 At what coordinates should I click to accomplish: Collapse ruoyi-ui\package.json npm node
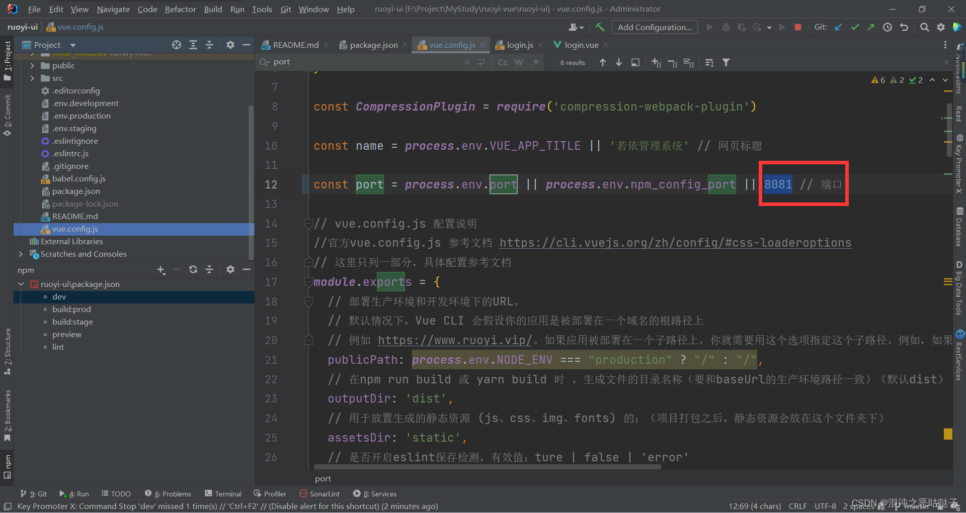pyautogui.click(x=21, y=284)
